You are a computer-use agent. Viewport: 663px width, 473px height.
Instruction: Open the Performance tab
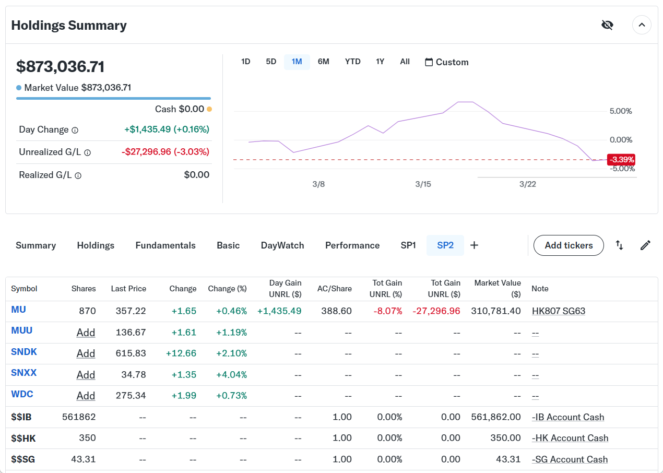click(352, 245)
